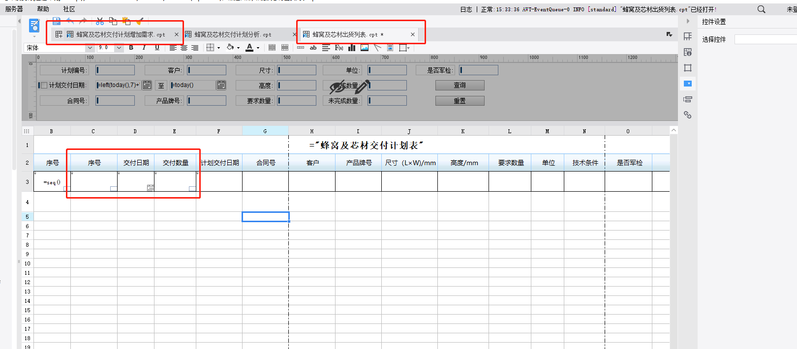Select the blue widget settings sidebar icon
Viewport: 797px width, 349px height.
pyautogui.click(x=688, y=84)
